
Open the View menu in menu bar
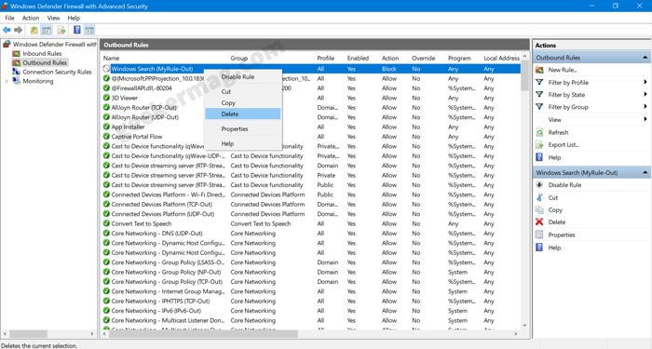tap(54, 18)
